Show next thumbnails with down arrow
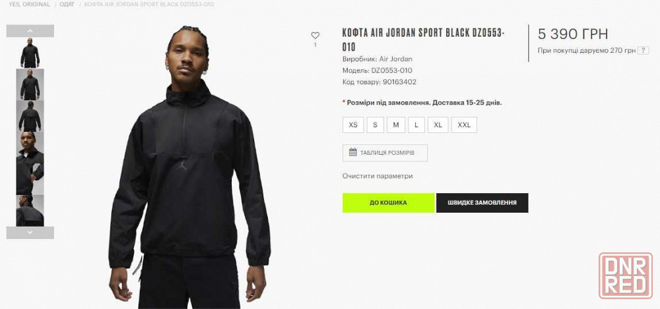The width and height of the screenshot is (660, 309). pyautogui.click(x=30, y=233)
